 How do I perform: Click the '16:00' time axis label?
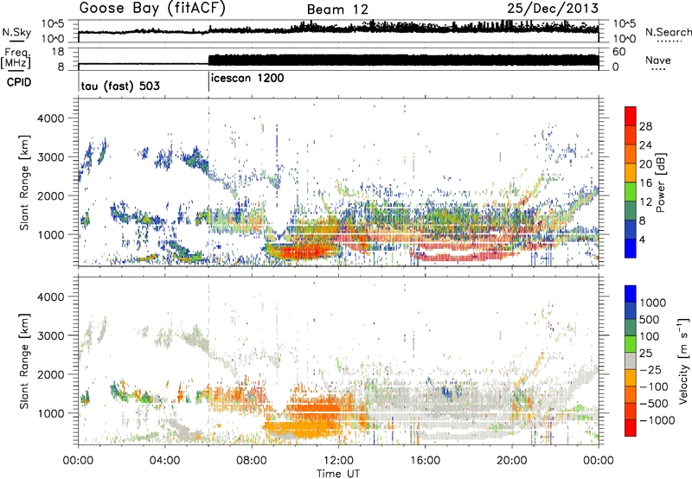coord(425,461)
